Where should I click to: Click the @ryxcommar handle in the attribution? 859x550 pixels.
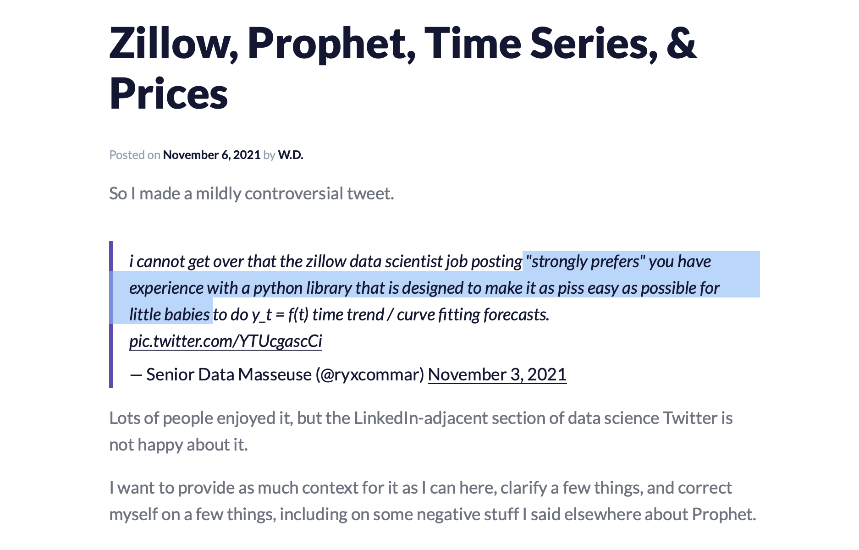click(370, 374)
